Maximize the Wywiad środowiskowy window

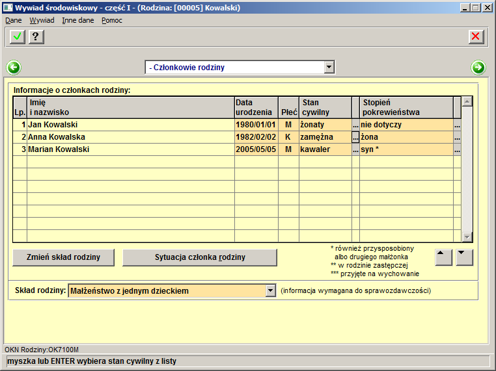point(475,8)
